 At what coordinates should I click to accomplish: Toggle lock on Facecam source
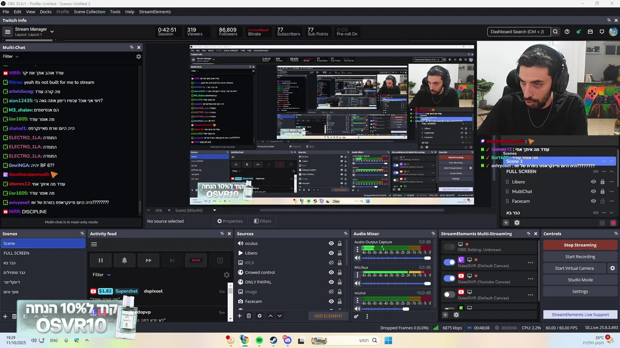[x=340, y=302]
